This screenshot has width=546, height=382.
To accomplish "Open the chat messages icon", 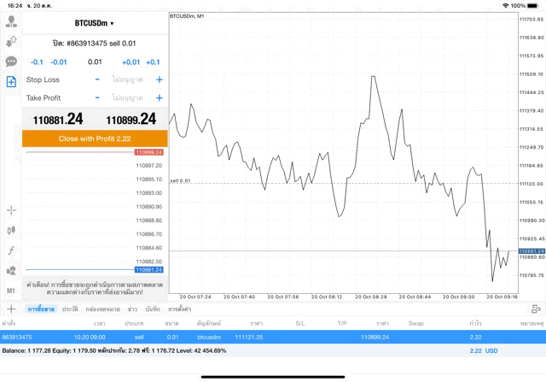I will tap(11, 62).
